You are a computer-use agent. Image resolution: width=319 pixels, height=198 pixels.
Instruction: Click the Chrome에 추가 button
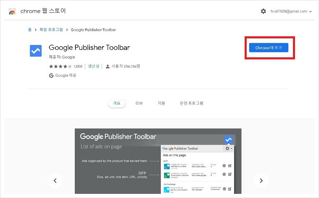point(269,48)
